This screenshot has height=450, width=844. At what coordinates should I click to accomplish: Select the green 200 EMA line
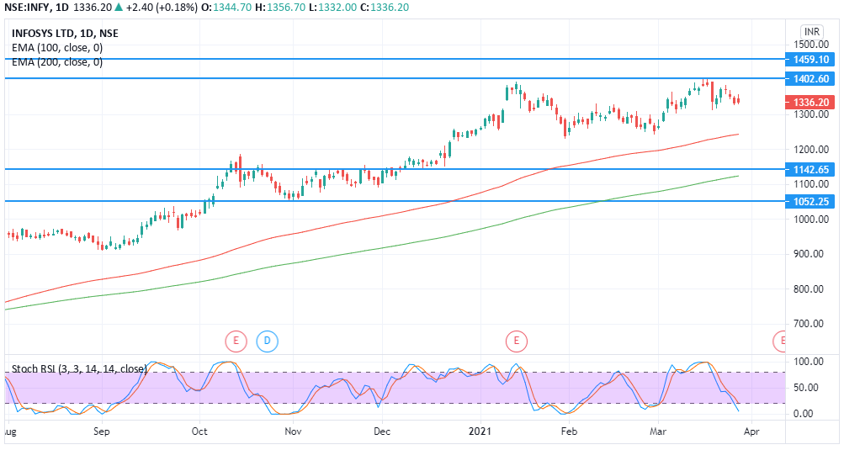[x=337, y=255]
